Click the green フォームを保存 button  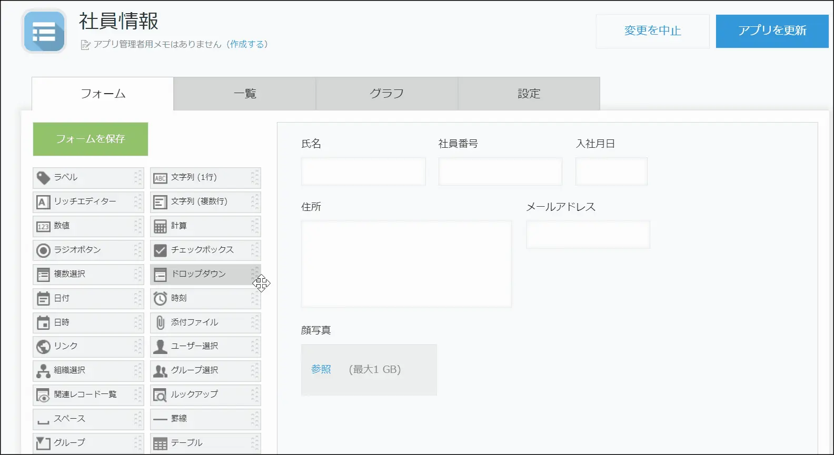pyautogui.click(x=91, y=139)
